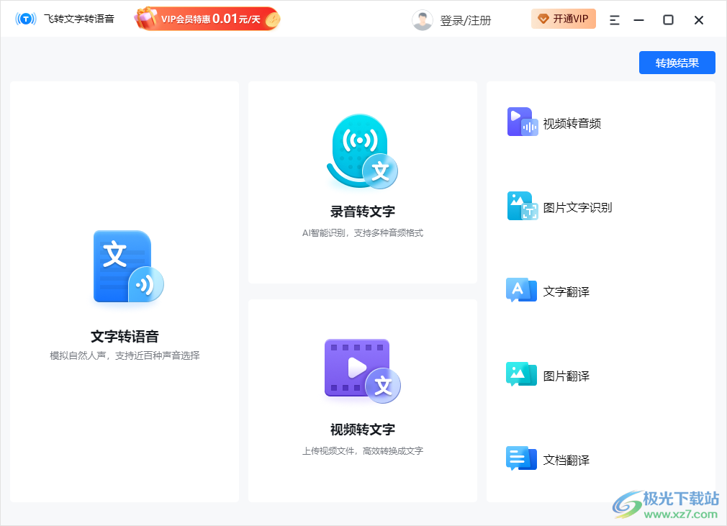Open 文字翻译 label
Viewport: 727px width, 526px height.
point(566,292)
